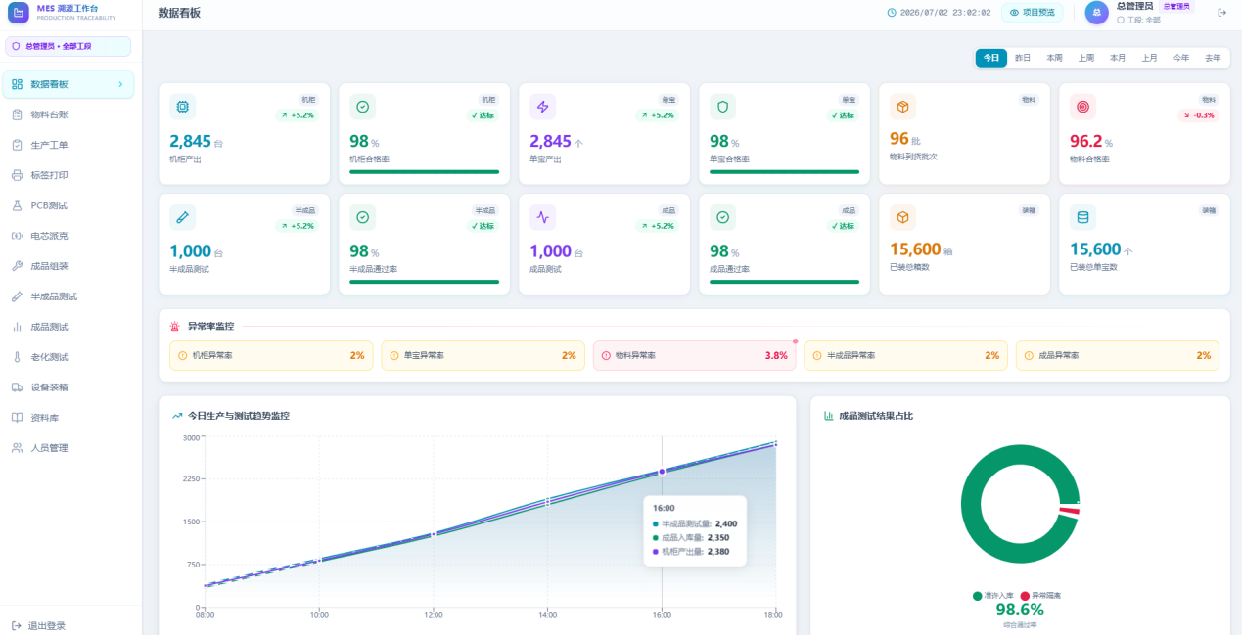The height and width of the screenshot is (635, 1242).
Task: Toggle 项目预览 eye button
Action: click(x=1033, y=13)
